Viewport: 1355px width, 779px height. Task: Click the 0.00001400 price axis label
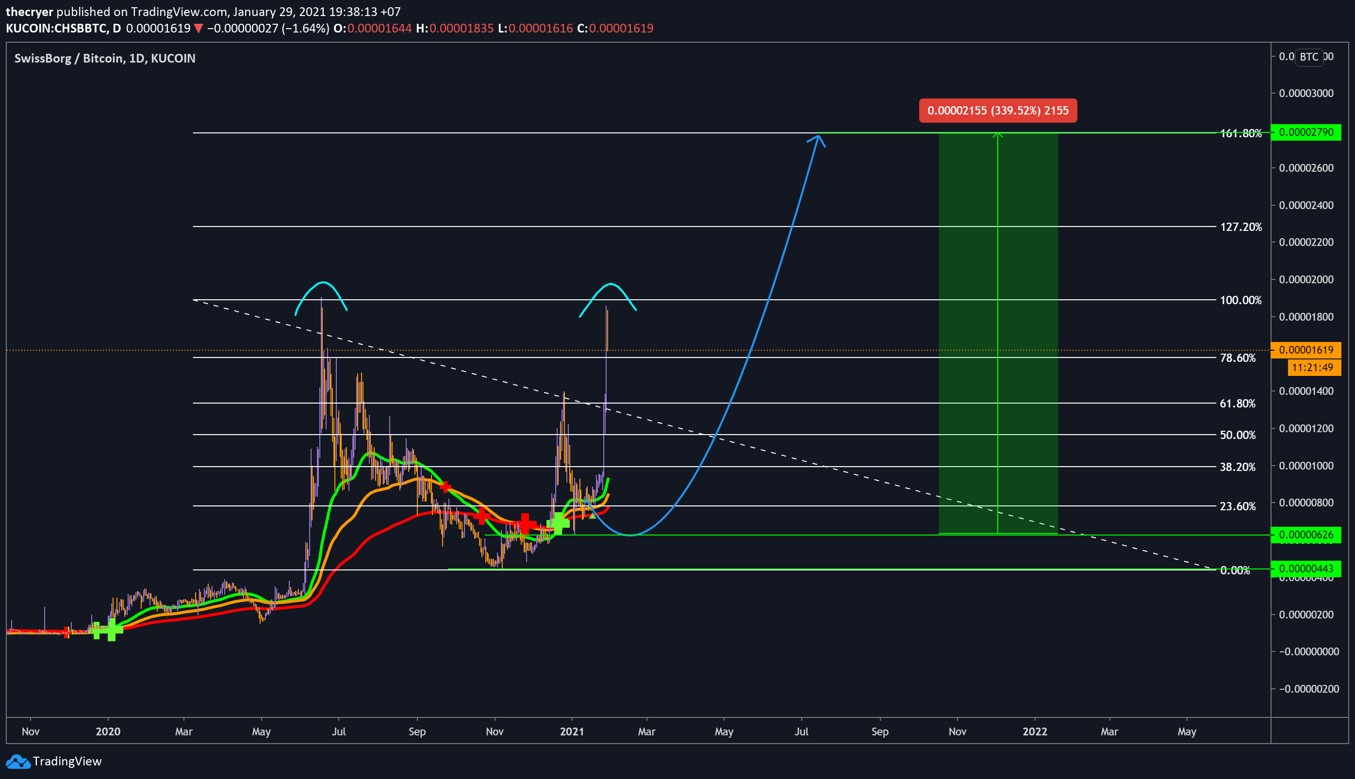1306,391
